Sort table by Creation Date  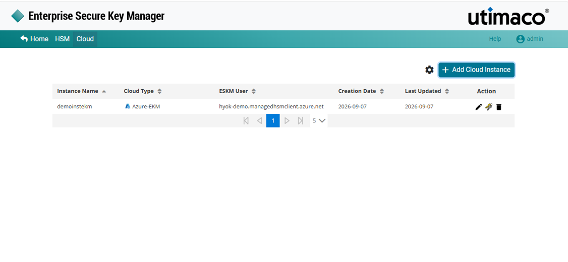(381, 91)
